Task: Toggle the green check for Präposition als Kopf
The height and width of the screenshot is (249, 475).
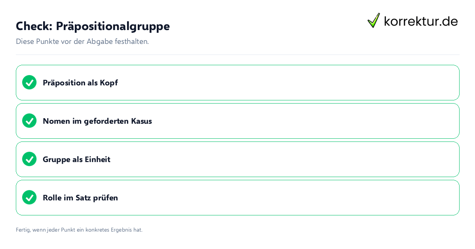Action: [29, 82]
